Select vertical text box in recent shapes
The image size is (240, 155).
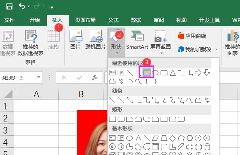pos(121,73)
